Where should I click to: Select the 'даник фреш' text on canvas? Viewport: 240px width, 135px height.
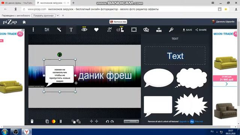click(x=105, y=76)
